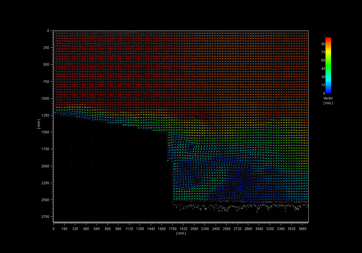Click the 30 value on the color legend
The height and width of the screenshot is (253, 362).
coord(323,77)
